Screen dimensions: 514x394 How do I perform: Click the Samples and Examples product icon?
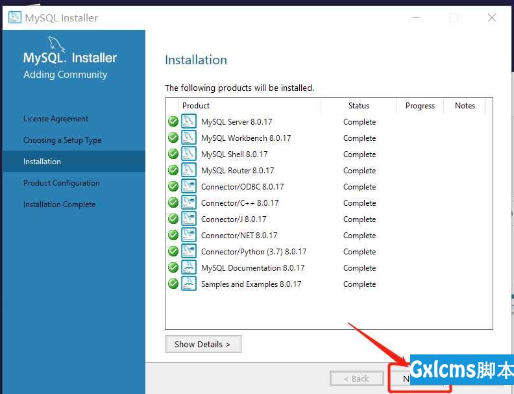click(x=189, y=284)
